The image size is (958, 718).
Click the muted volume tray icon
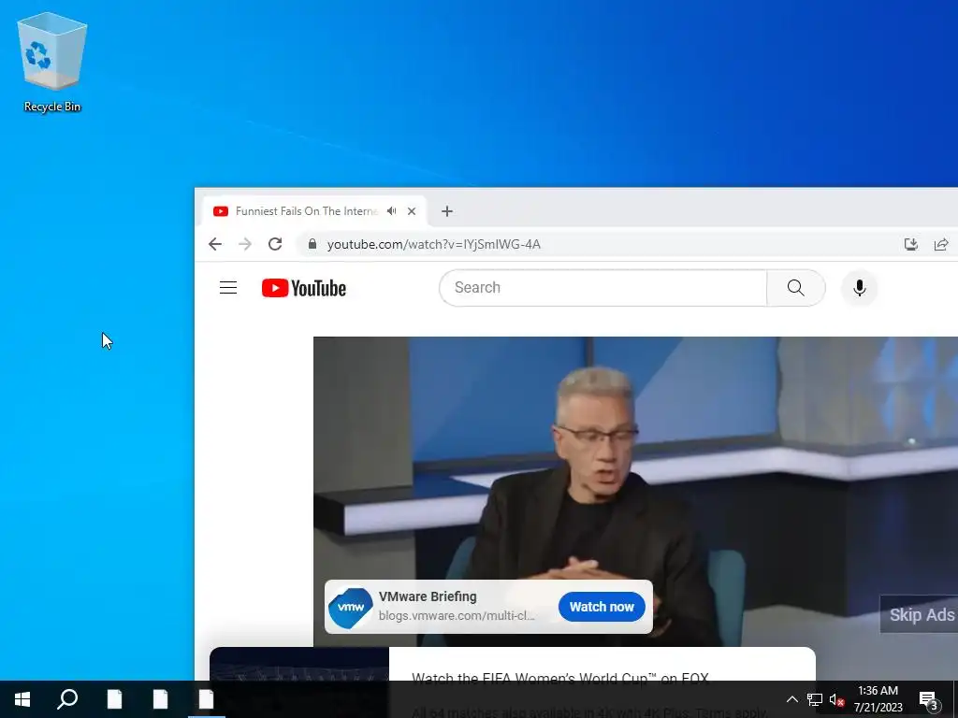[836, 699]
